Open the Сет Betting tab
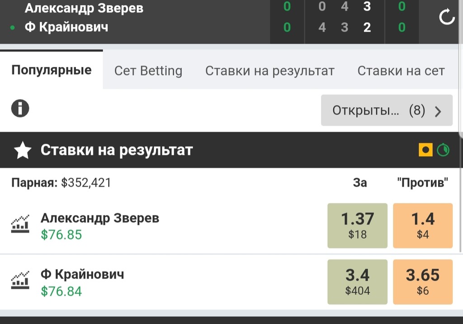This screenshot has width=463, height=324. pos(148,71)
